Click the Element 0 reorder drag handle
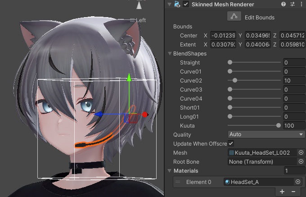Screen dimensions: 306x197 click(x=178, y=182)
